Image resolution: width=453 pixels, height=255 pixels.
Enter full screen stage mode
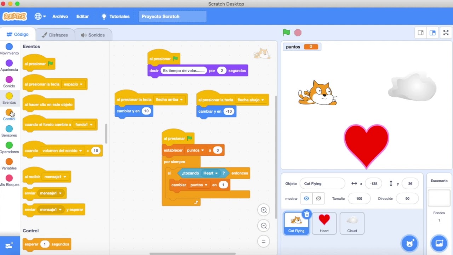point(446,33)
